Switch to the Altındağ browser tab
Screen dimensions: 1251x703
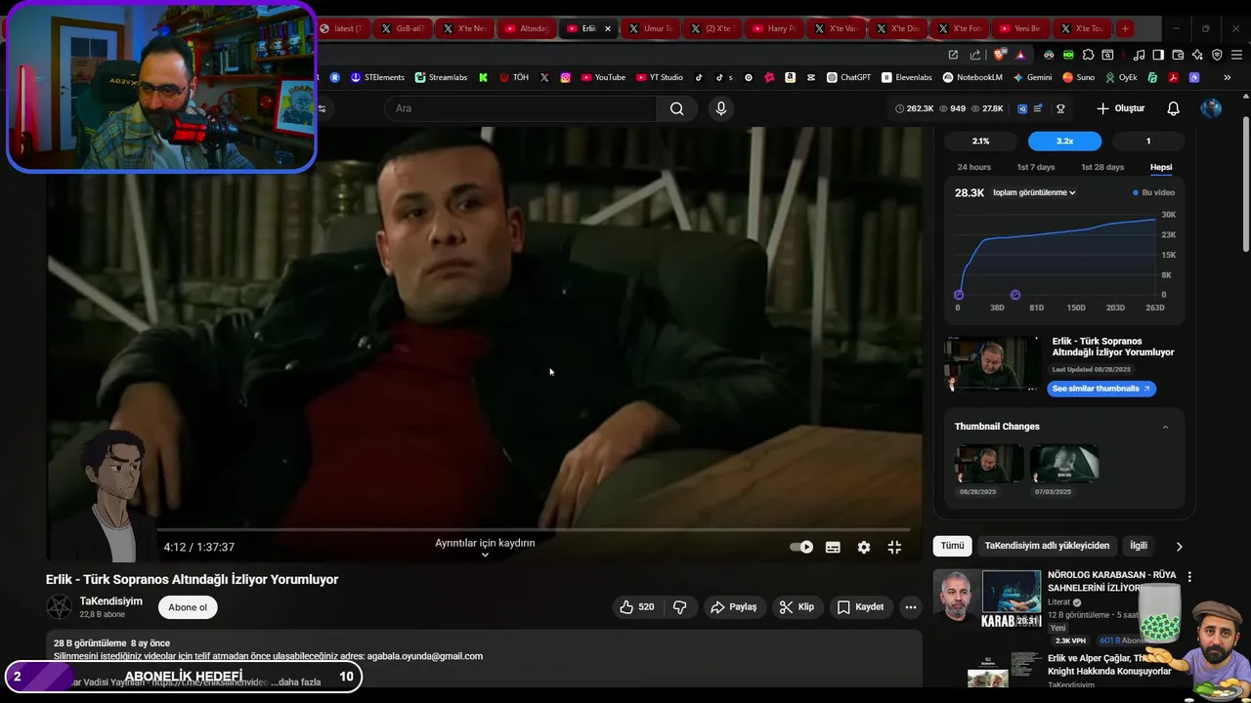coord(527,28)
